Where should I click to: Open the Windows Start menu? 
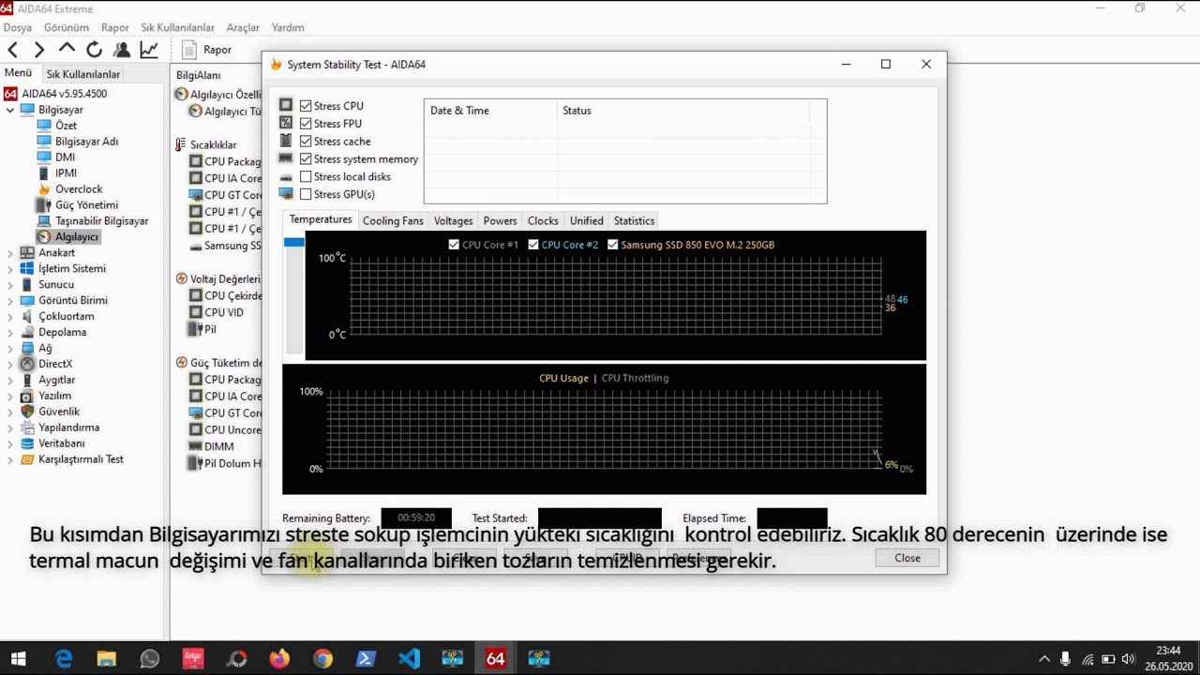pyautogui.click(x=18, y=658)
